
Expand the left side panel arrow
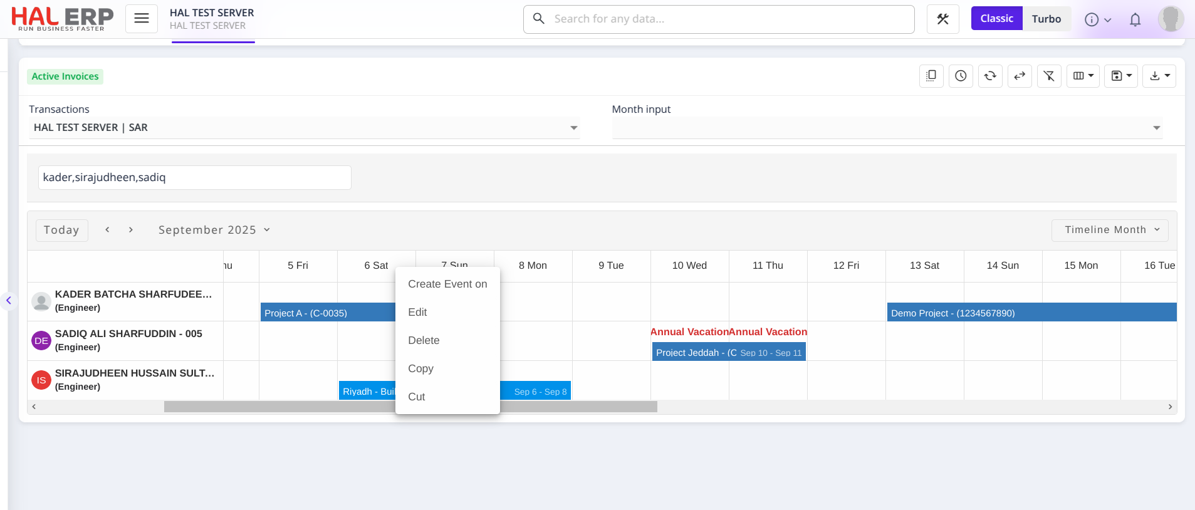(9, 301)
